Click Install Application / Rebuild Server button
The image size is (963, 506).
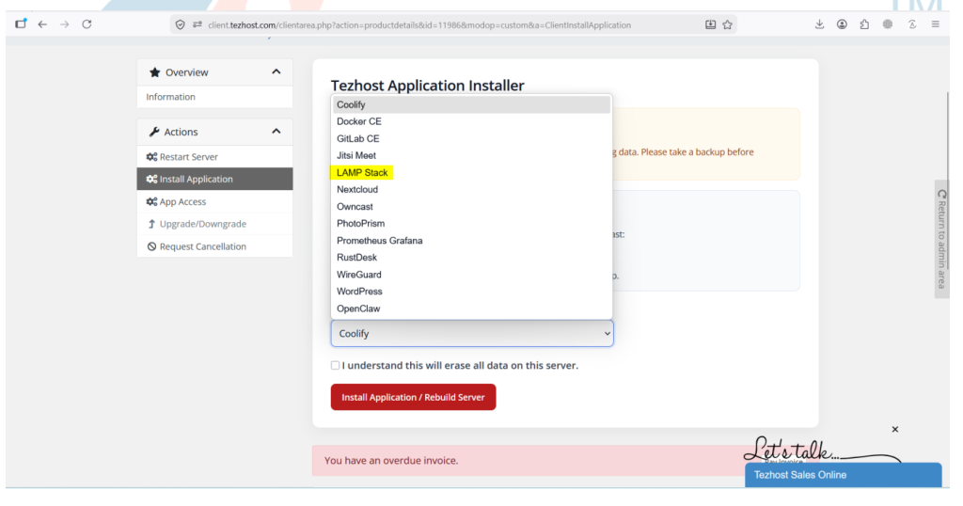pyautogui.click(x=414, y=397)
